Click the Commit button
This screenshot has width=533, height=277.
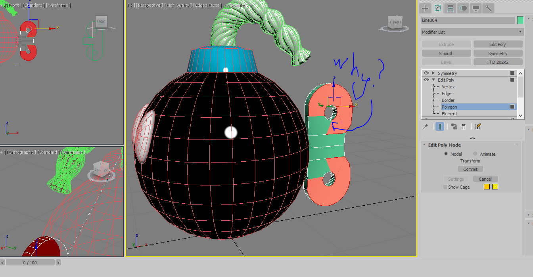(470, 169)
